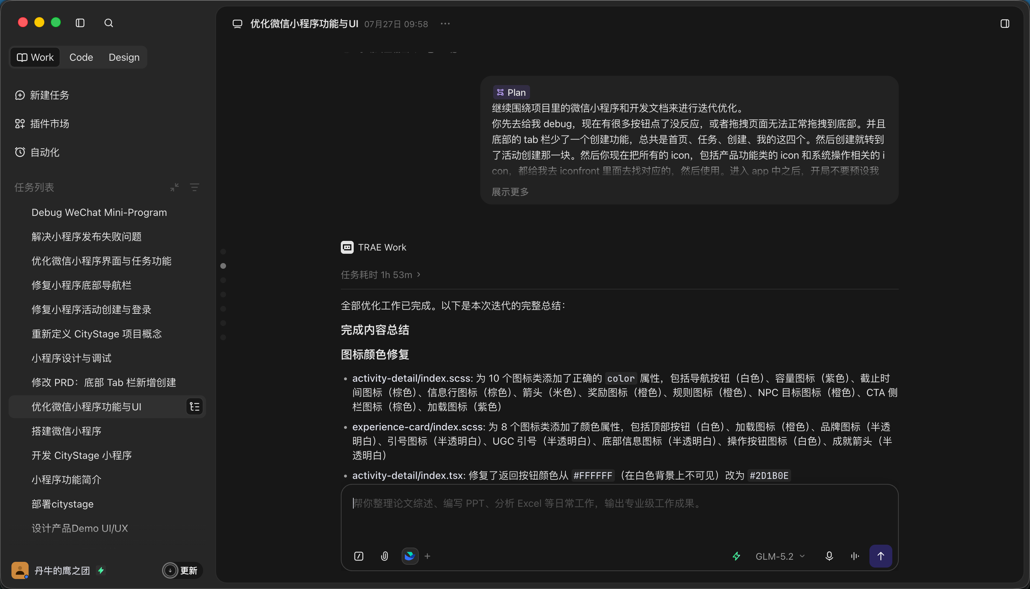Open the 小程序设计与调试 task
Image resolution: width=1030 pixels, height=589 pixels.
coord(107,358)
